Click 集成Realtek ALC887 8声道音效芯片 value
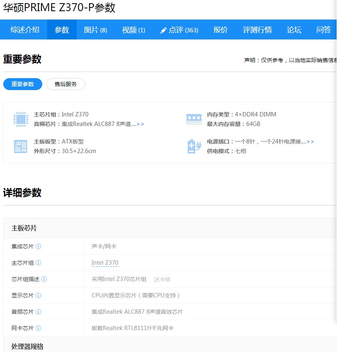 (137, 312)
